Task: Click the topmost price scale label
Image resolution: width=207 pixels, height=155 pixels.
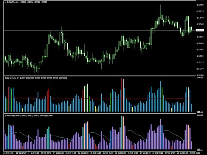Action: point(200,5)
